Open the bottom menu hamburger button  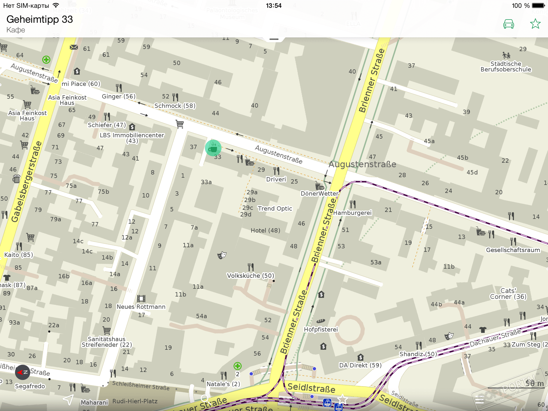coord(479,400)
